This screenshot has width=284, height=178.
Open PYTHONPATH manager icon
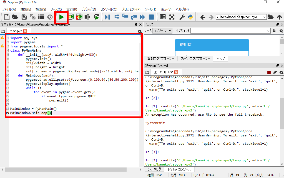coord(190,17)
